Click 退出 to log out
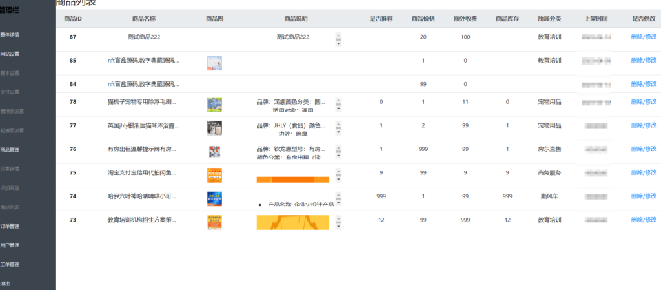Image resolution: width=661 pixels, height=290 pixels. 5,284
